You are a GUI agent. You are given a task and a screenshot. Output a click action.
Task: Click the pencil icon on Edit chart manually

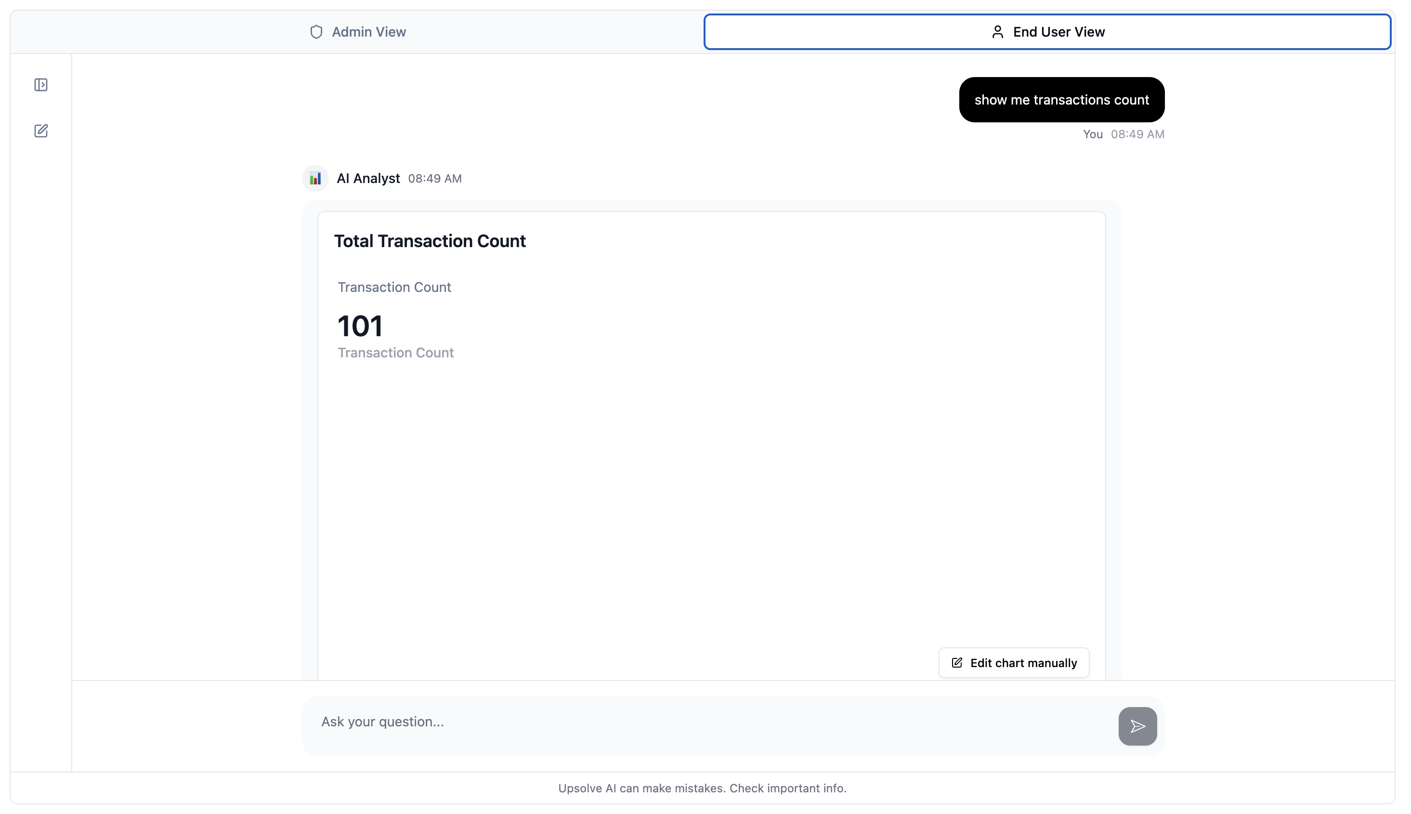pyautogui.click(x=957, y=662)
